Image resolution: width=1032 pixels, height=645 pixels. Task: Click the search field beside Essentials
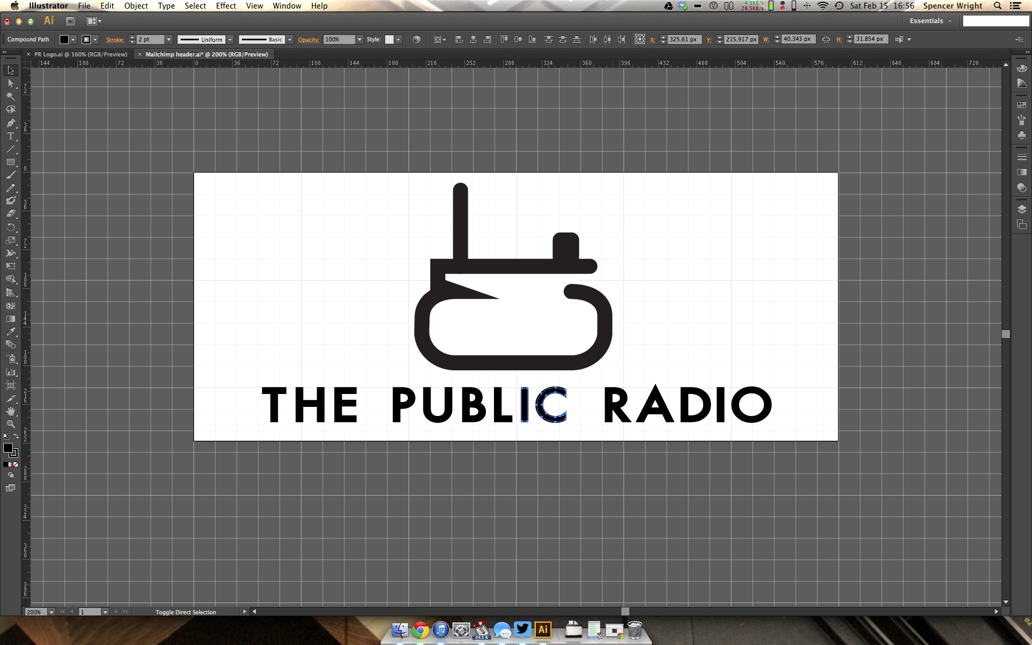click(x=995, y=21)
